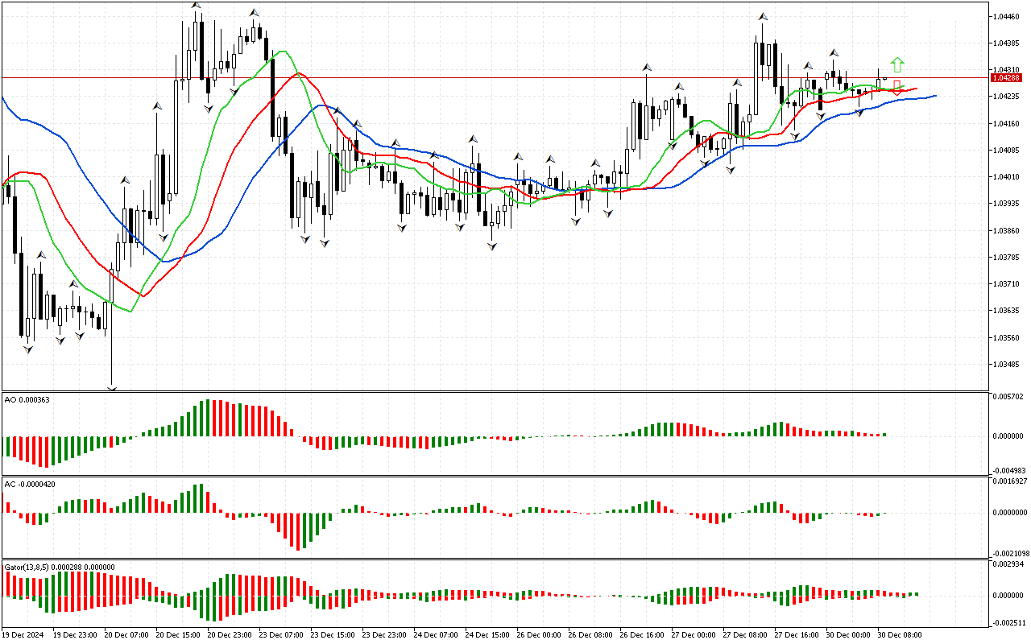This screenshot has width=1031, height=644.
Task: Click the 1.04310 price axis label
Action: click(1008, 69)
